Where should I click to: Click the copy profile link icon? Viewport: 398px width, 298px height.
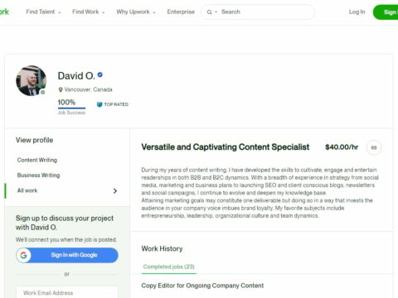pyautogui.click(x=374, y=147)
